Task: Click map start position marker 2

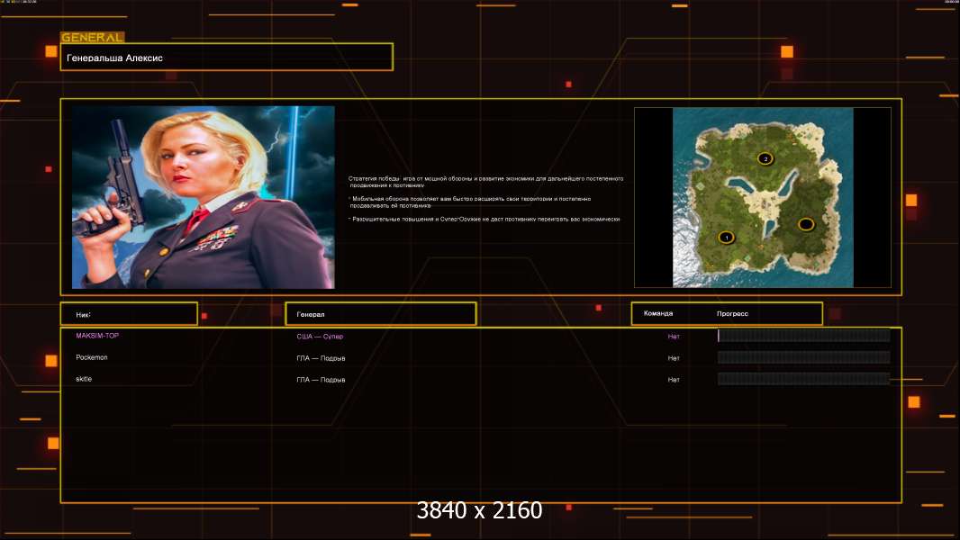Action: pyautogui.click(x=765, y=159)
